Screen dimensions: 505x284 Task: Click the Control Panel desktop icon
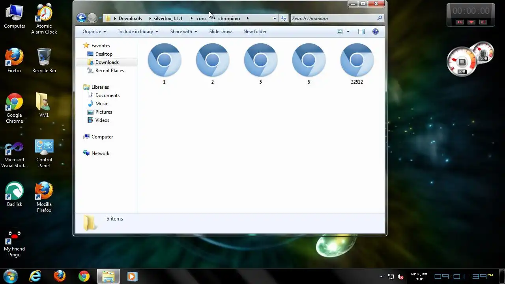[x=44, y=154]
